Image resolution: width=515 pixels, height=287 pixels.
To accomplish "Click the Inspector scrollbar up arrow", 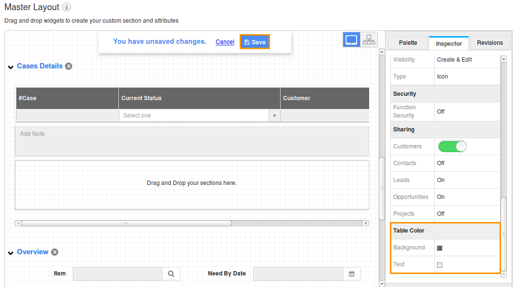I will [x=503, y=59].
